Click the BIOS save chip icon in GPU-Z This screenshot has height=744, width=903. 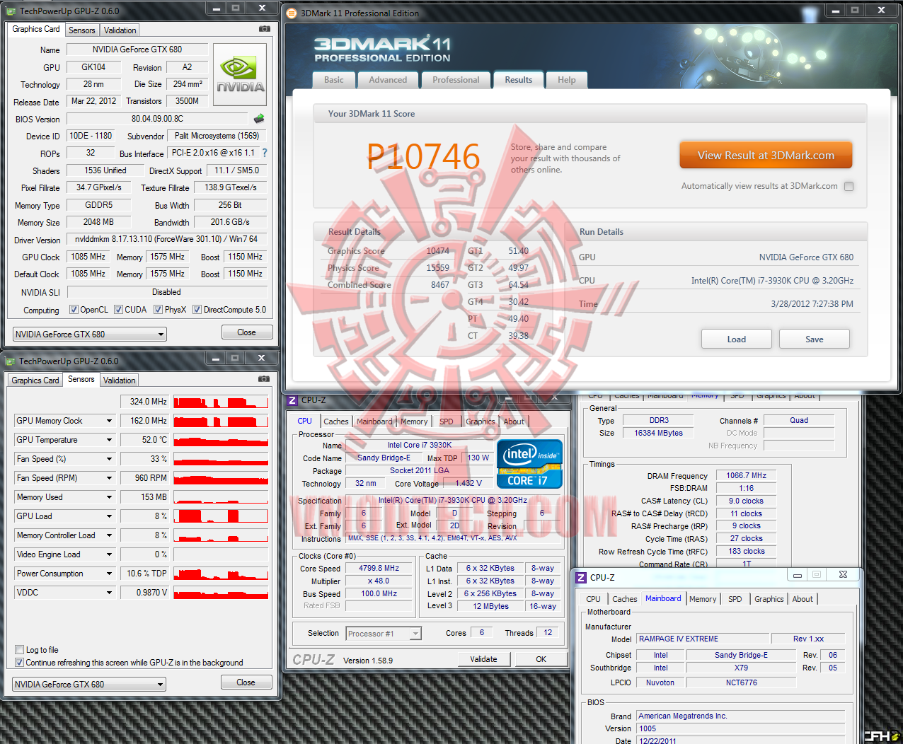(259, 119)
